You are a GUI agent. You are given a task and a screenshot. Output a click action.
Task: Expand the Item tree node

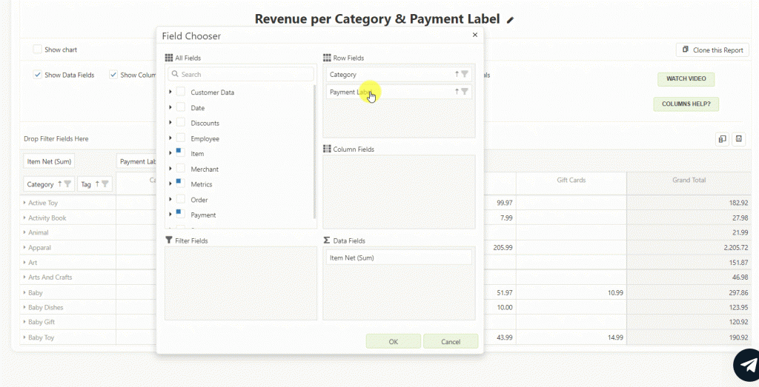tap(170, 153)
